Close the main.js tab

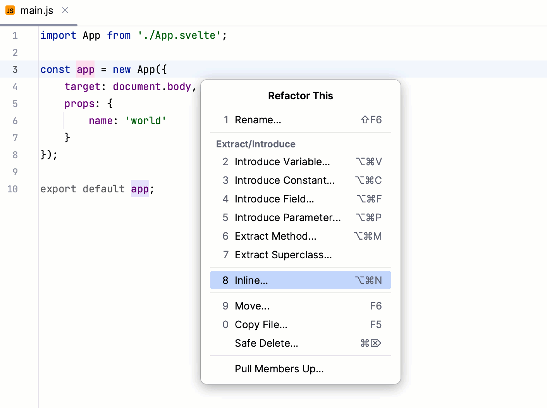[x=64, y=10]
